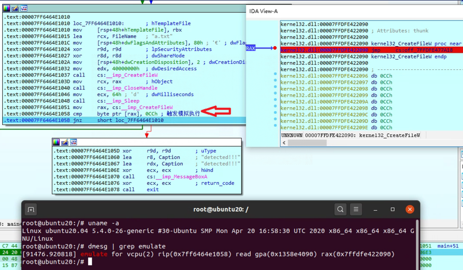Screen dimensions: 463x270
Task: Click the group nodes icon on the top graph node
Action: click(24, 8)
